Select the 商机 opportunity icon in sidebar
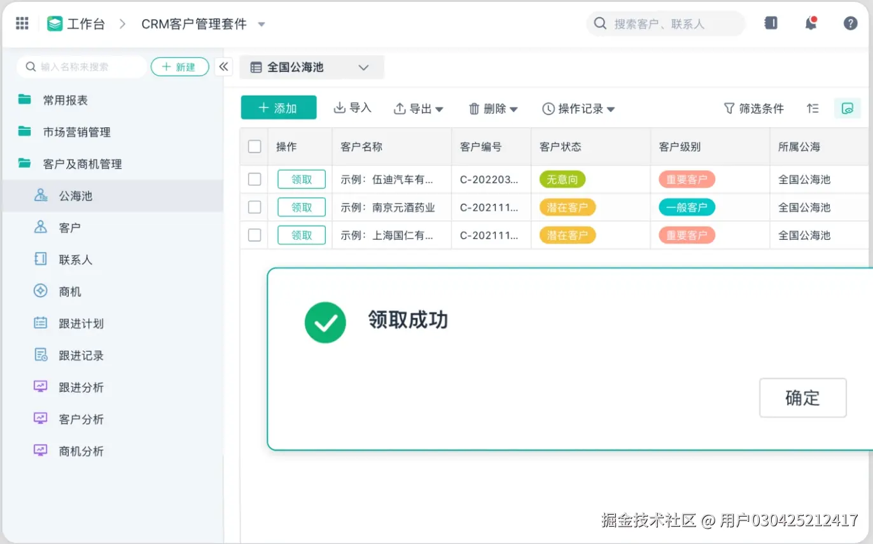Image resolution: width=873 pixels, height=544 pixels. pos(39,291)
